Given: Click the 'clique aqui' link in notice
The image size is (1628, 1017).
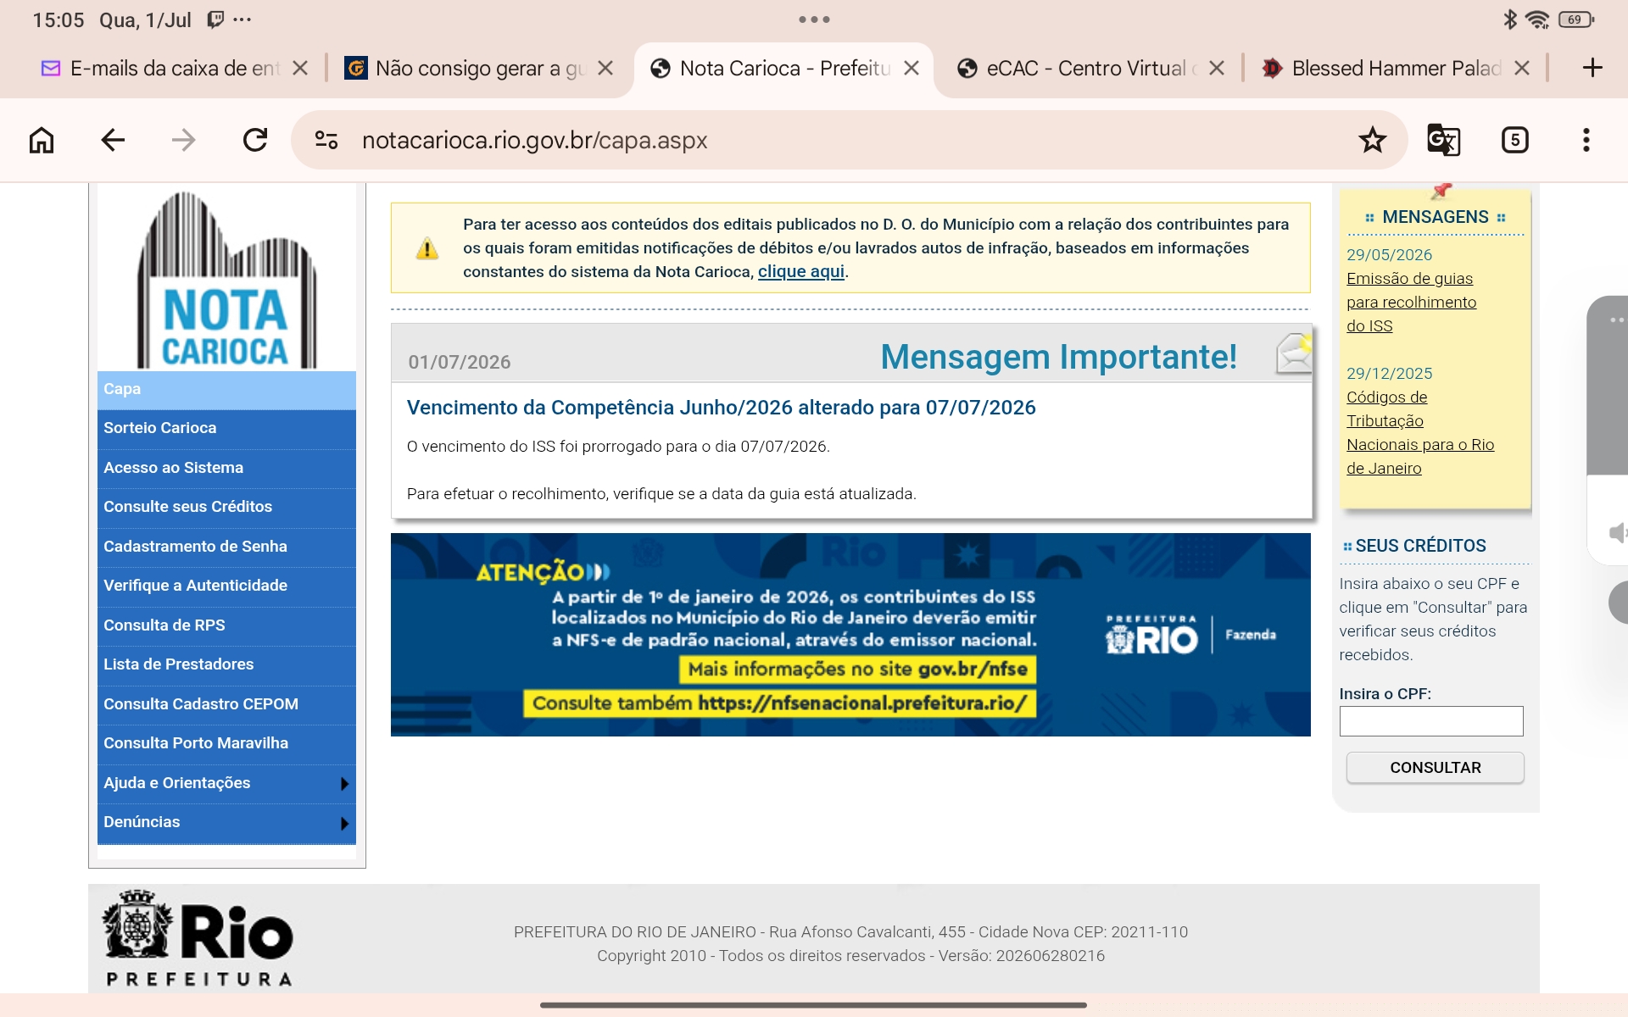Looking at the screenshot, I should [x=800, y=271].
